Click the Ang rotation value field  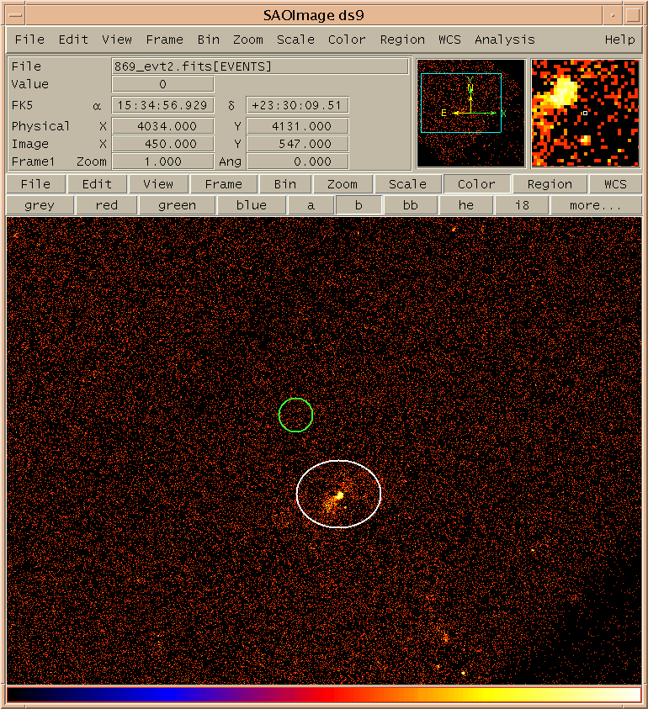coord(297,161)
